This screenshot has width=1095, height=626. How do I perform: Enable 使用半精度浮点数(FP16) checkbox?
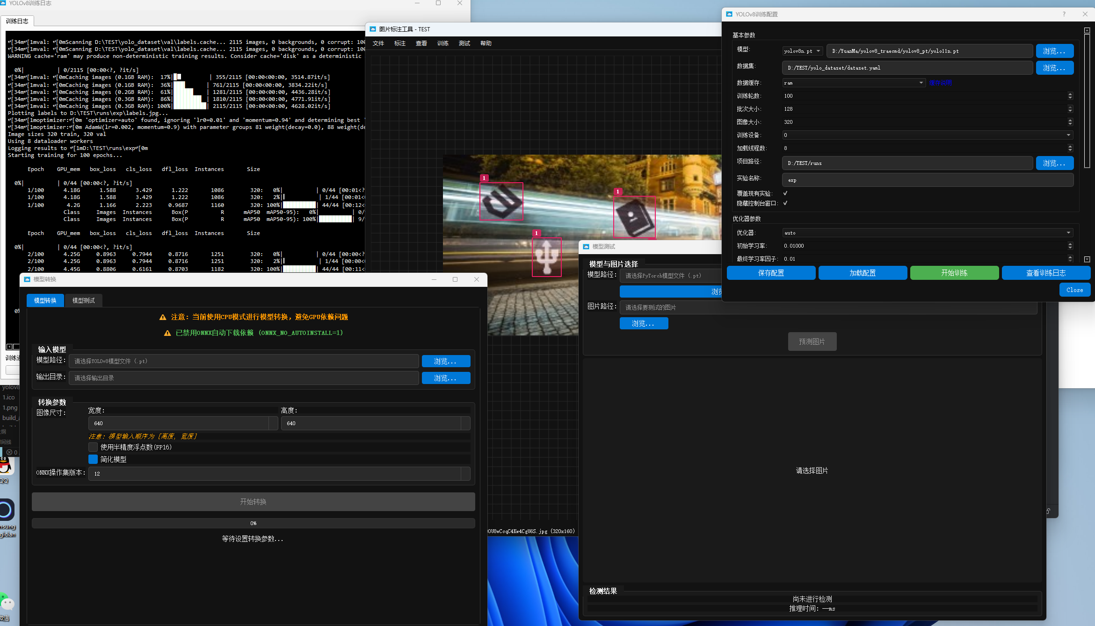tap(93, 447)
